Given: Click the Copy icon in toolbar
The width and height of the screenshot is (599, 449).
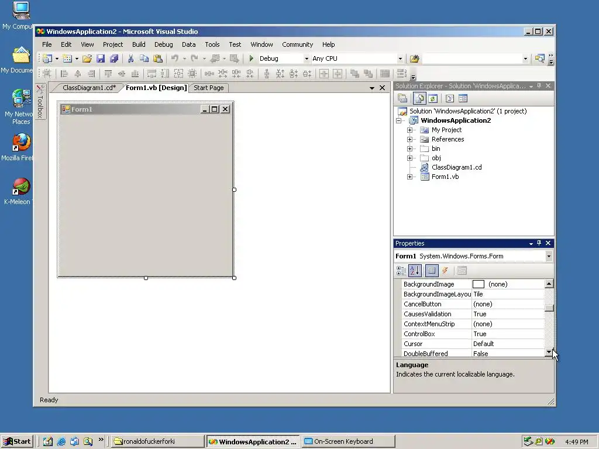Looking at the screenshot, I should 144,58.
